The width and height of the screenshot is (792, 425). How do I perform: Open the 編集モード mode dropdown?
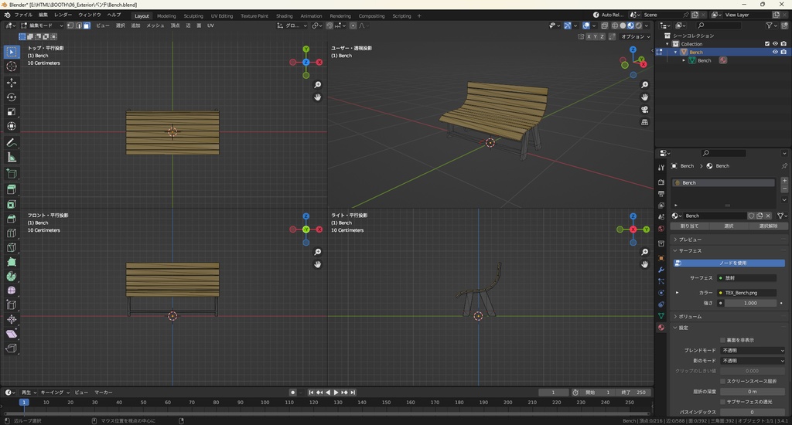click(40, 25)
